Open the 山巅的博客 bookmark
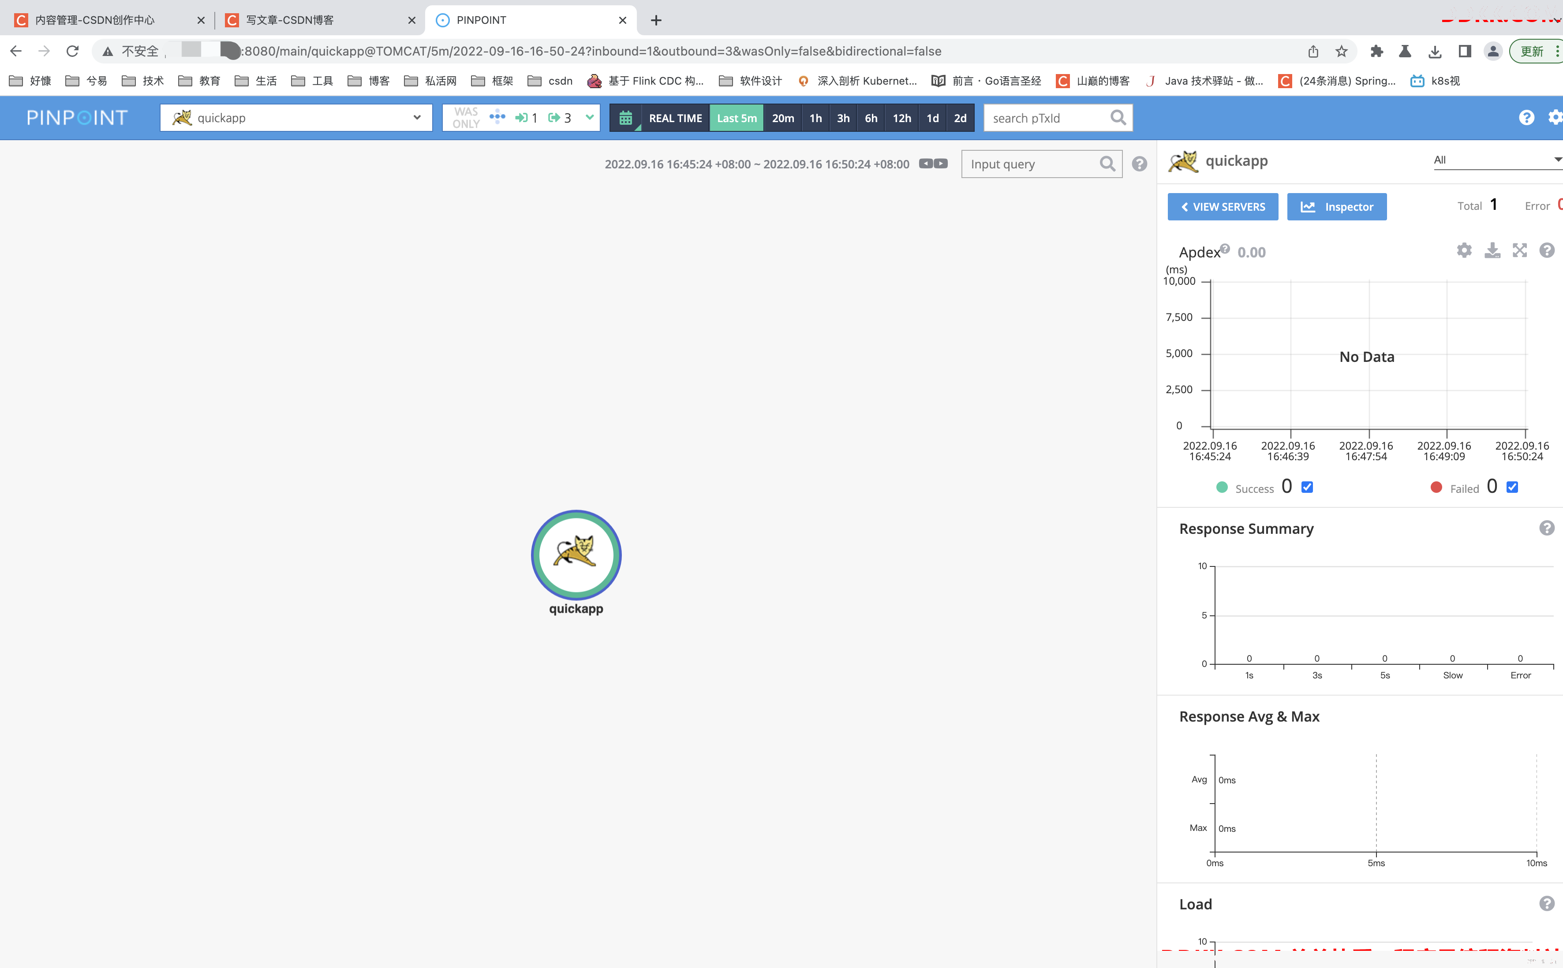 1093,81
